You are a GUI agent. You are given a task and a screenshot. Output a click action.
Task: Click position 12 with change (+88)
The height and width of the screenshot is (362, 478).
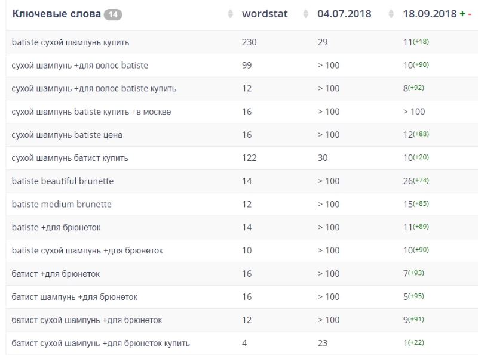tap(416, 134)
